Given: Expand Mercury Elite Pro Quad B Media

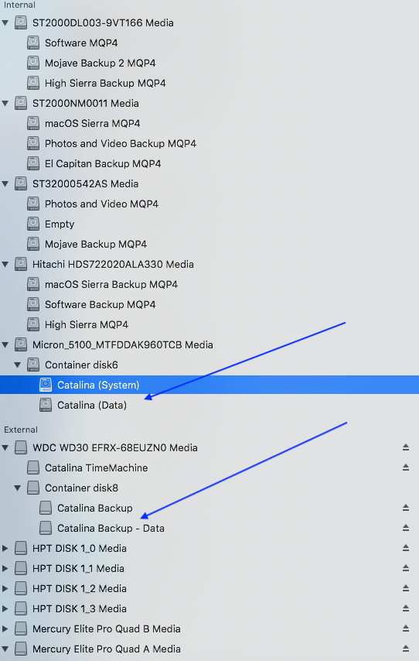Looking at the screenshot, I should pyautogui.click(x=5, y=629).
